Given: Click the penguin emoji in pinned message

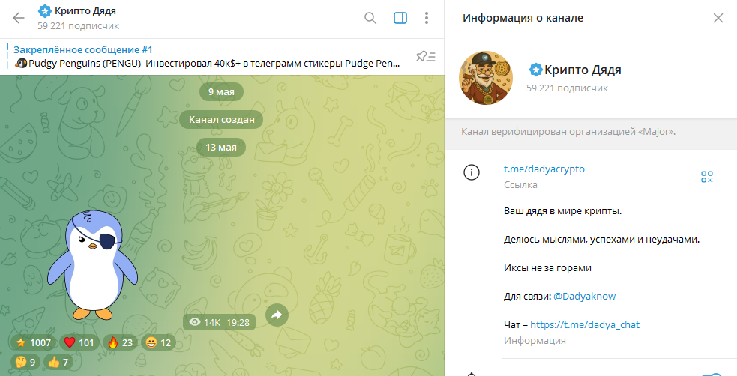Looking at the screenshot, I should [x=21, y=64].
